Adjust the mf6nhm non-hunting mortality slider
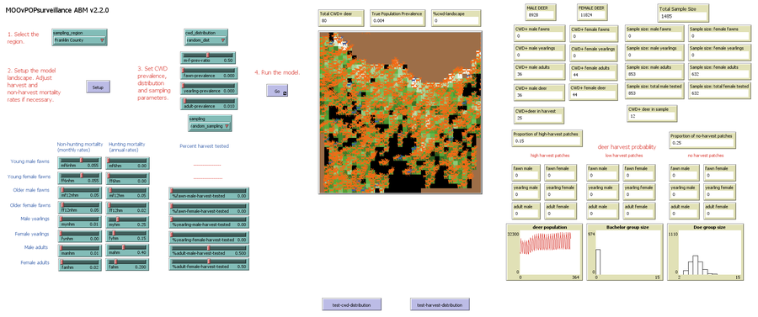The width and height of the screenshot is (758, 317). tap(80, 162)
